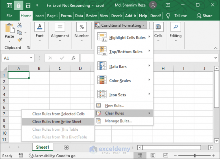Open Icon Sets submenu
The width and height of the screenshot is (220, 159).
124,95
